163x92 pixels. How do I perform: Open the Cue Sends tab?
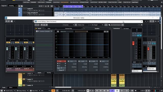(126, 28)
